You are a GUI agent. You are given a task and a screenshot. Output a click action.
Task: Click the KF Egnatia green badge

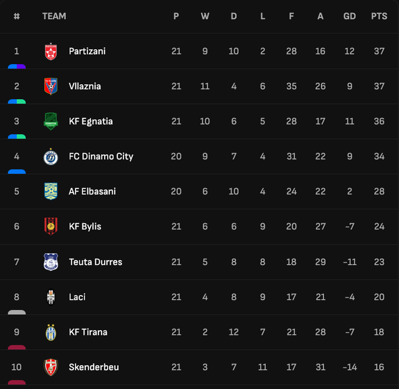(x=50, y=122)
